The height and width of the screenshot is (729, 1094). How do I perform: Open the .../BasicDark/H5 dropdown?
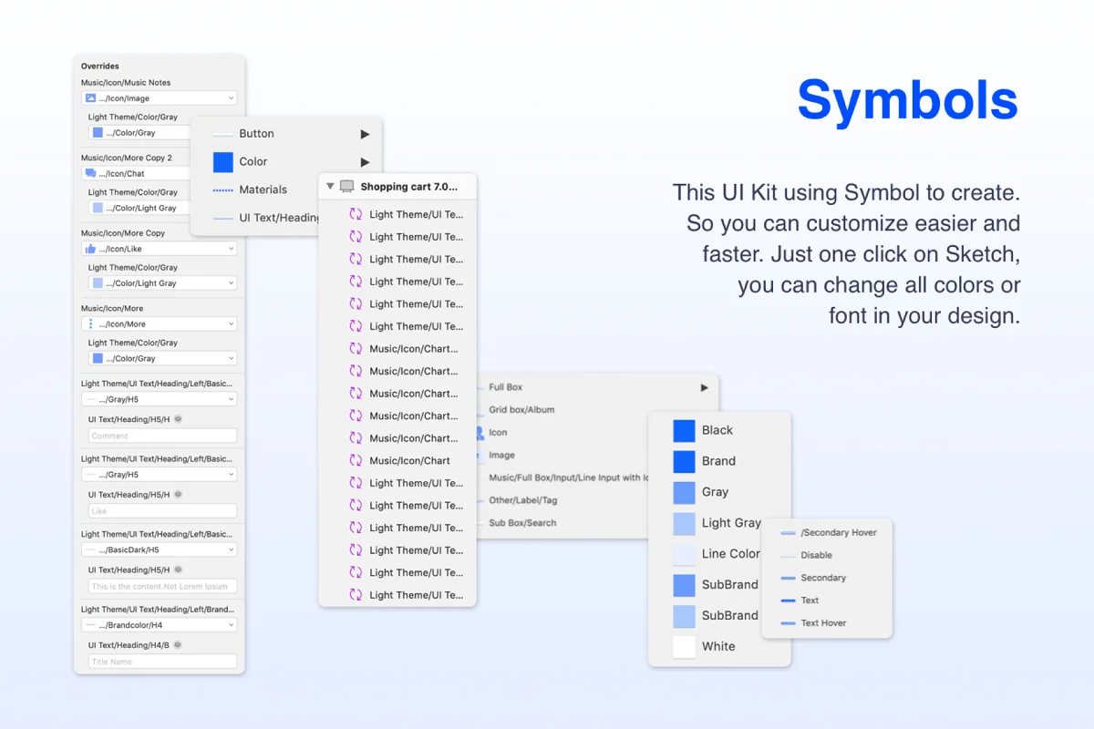[159, 549]
